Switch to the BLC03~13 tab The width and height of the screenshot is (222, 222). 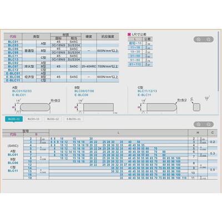pos(33,119)
